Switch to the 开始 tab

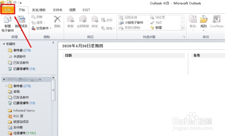pyautogui.click(x=22, y=10)
